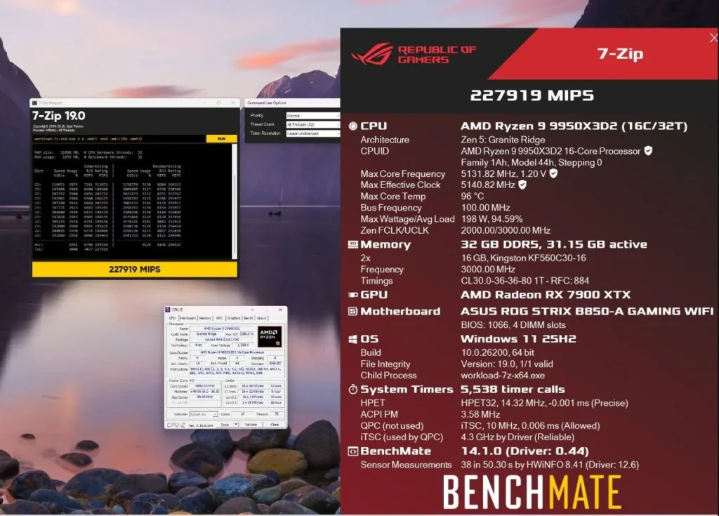Image resolution: width=719 pixels, height=516 pixels.
Task: Click the System Timers stopwatch icon
Action: click(352, 388)
